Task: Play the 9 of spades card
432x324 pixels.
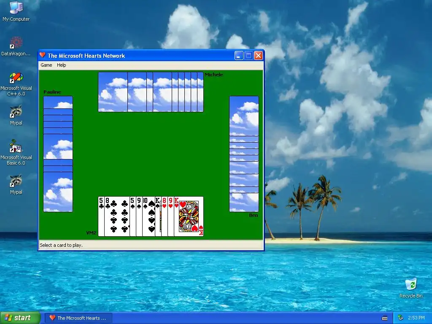Action: (139, 216)
